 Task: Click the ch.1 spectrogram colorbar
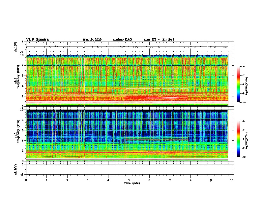pos(239,84)
